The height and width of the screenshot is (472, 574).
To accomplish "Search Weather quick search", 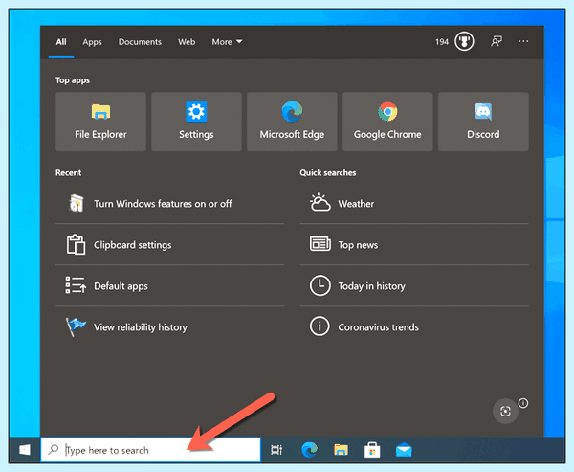I will [414, 204].
